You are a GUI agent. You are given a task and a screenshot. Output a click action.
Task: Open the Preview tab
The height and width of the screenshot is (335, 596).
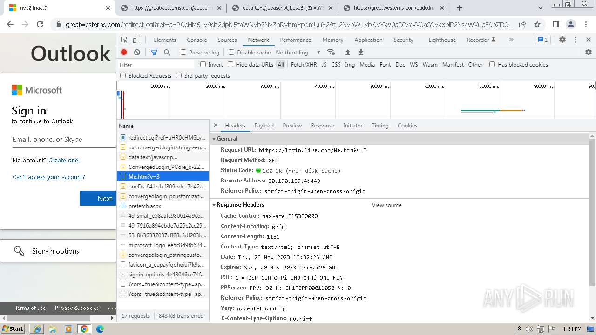tap(292, 126)
